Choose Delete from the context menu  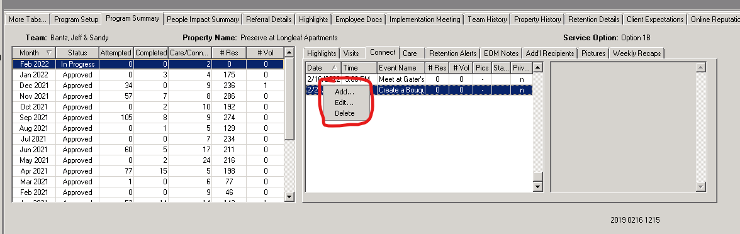pyautogui.click(x=345, y=113)
